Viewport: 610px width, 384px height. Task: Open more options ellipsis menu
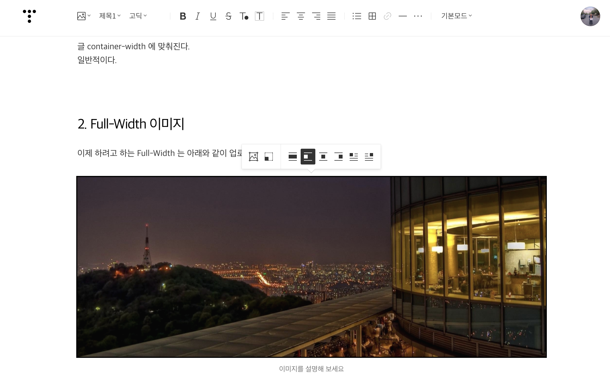click(418, 16)
